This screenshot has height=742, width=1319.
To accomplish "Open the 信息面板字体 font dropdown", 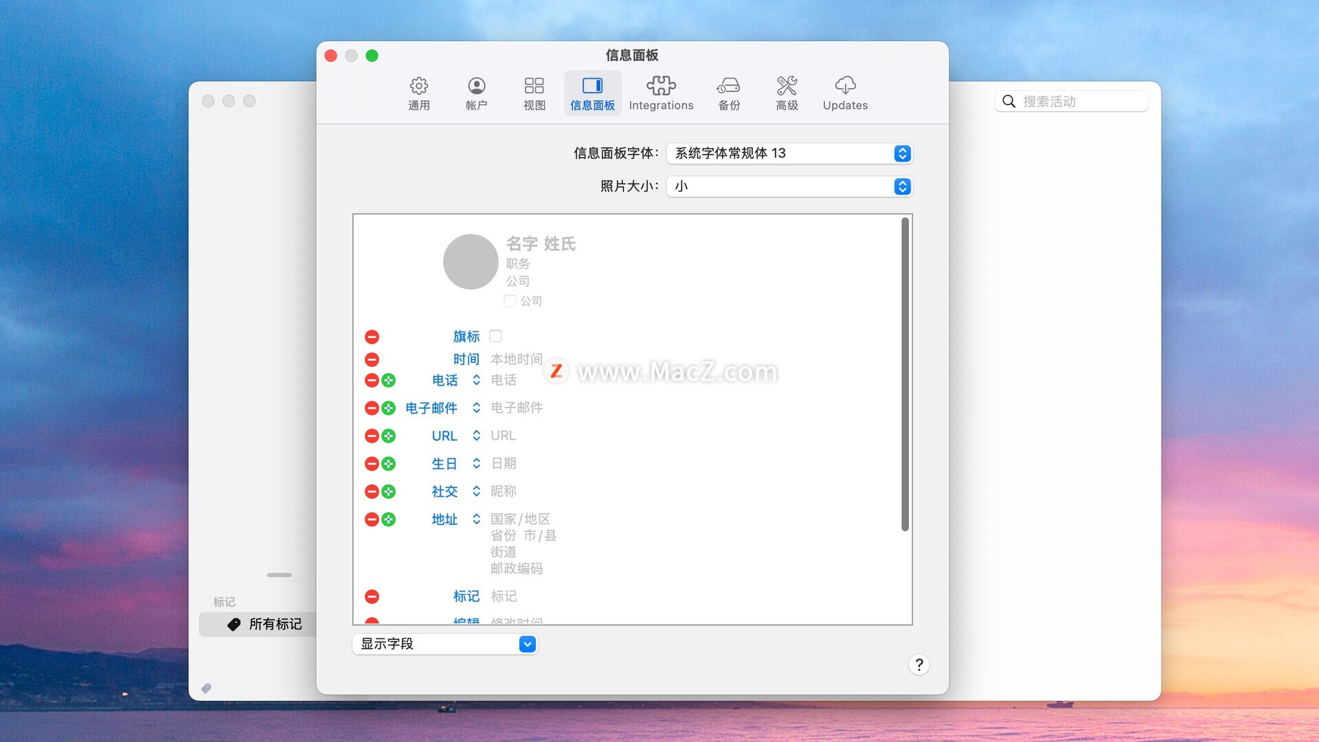I will pos(789,153).
